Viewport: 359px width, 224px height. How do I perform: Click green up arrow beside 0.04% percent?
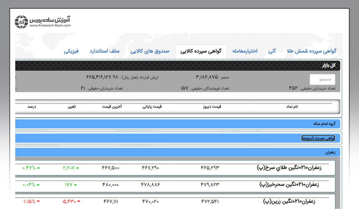39,185
